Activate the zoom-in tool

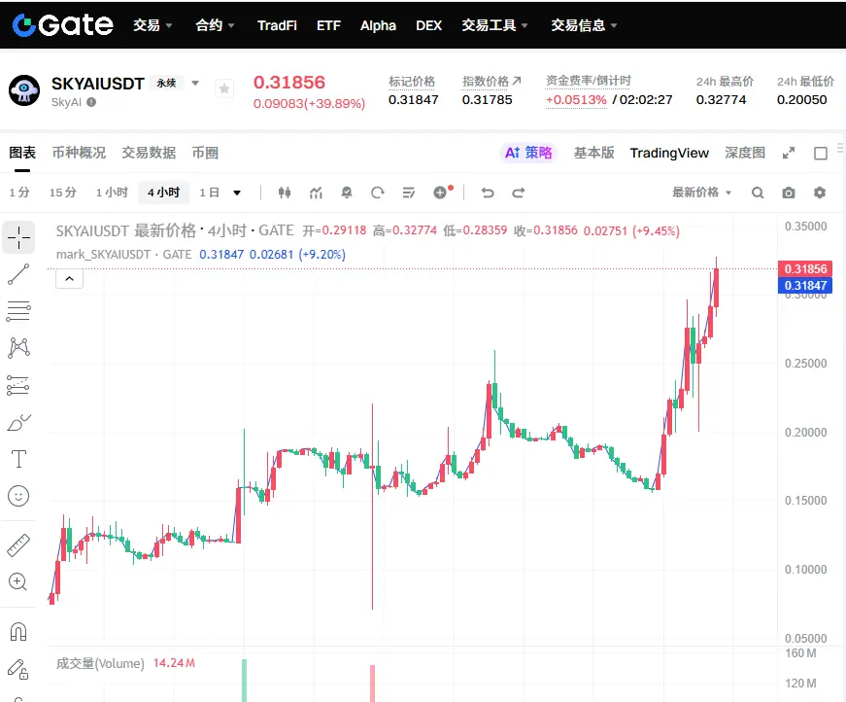17,581
